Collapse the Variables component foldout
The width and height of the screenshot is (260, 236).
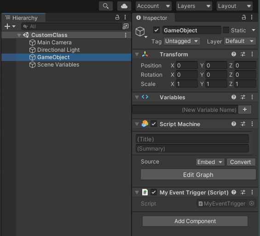click(x=137, y=97)
